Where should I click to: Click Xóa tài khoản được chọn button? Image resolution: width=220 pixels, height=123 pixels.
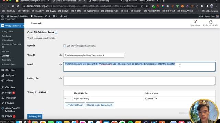click(100, 105)
